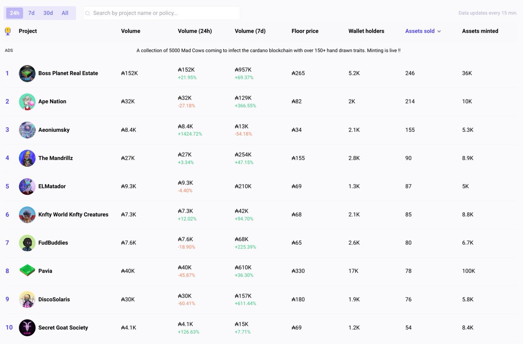Select the 24h time range tab
523x344 pixels.
(x=15, y=13)
